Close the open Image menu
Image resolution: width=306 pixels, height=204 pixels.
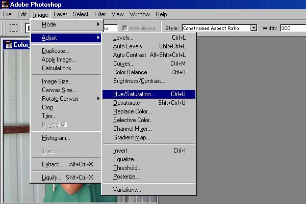[40, 15]
